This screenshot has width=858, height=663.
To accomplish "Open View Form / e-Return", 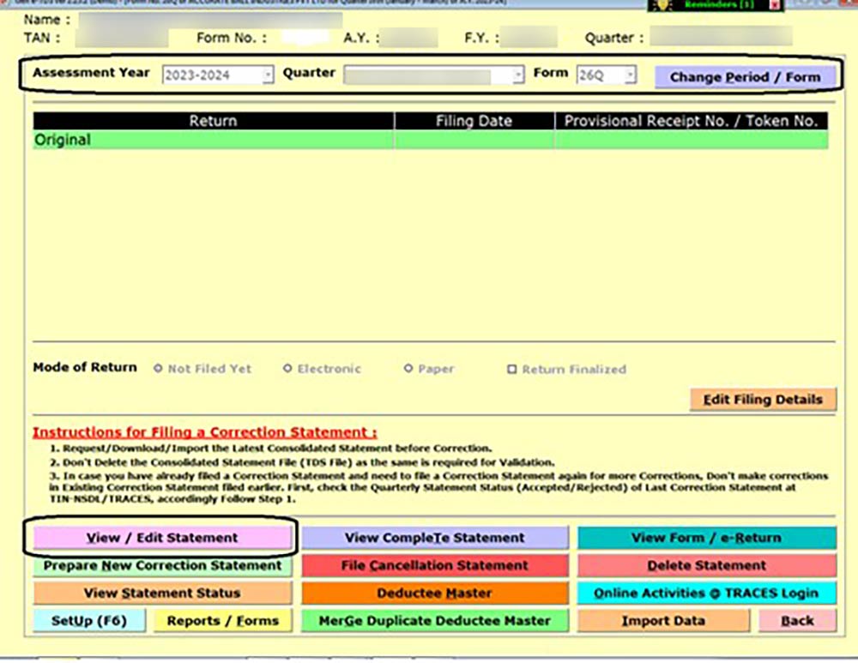I will 706,538.
